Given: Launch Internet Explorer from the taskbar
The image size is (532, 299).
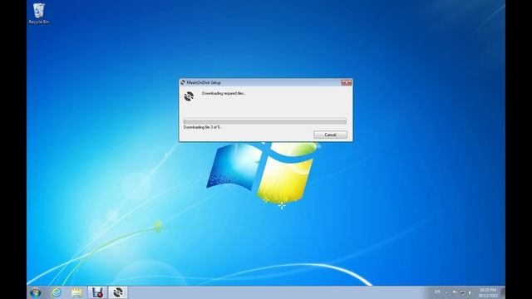Looking at the screenshot, I should click(57, 292).
